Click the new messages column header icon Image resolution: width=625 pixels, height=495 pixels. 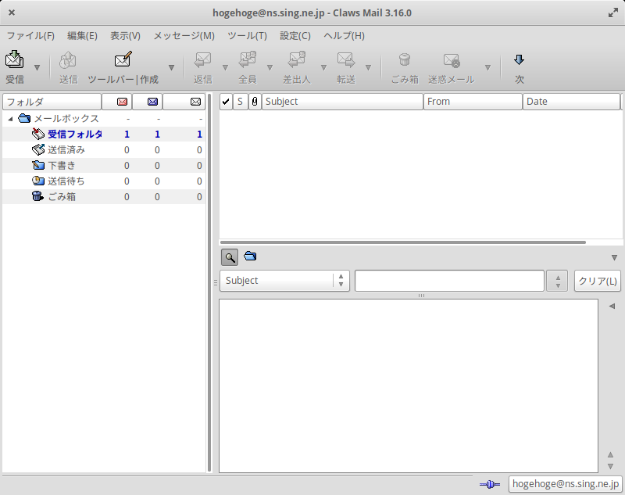point(123,102)
